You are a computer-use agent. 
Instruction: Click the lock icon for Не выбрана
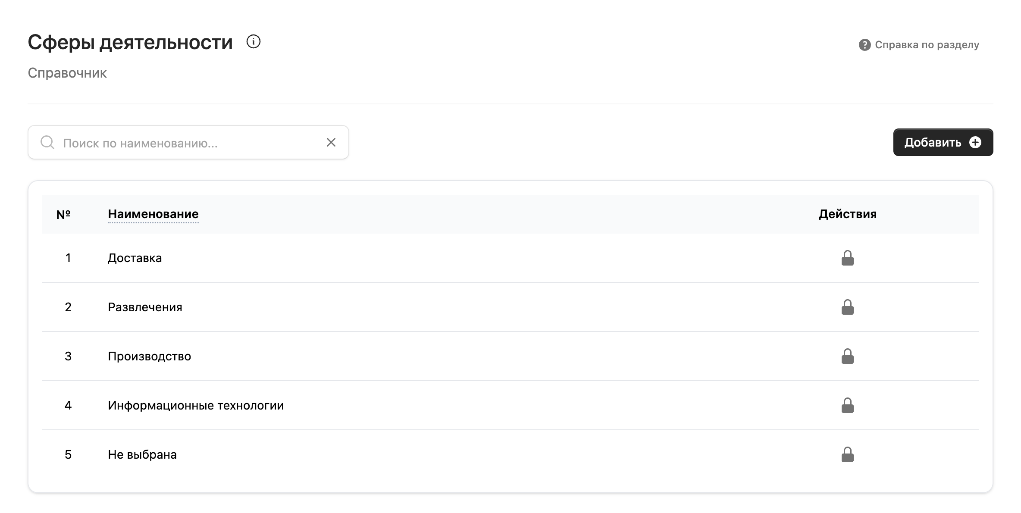tap(848, 454)
